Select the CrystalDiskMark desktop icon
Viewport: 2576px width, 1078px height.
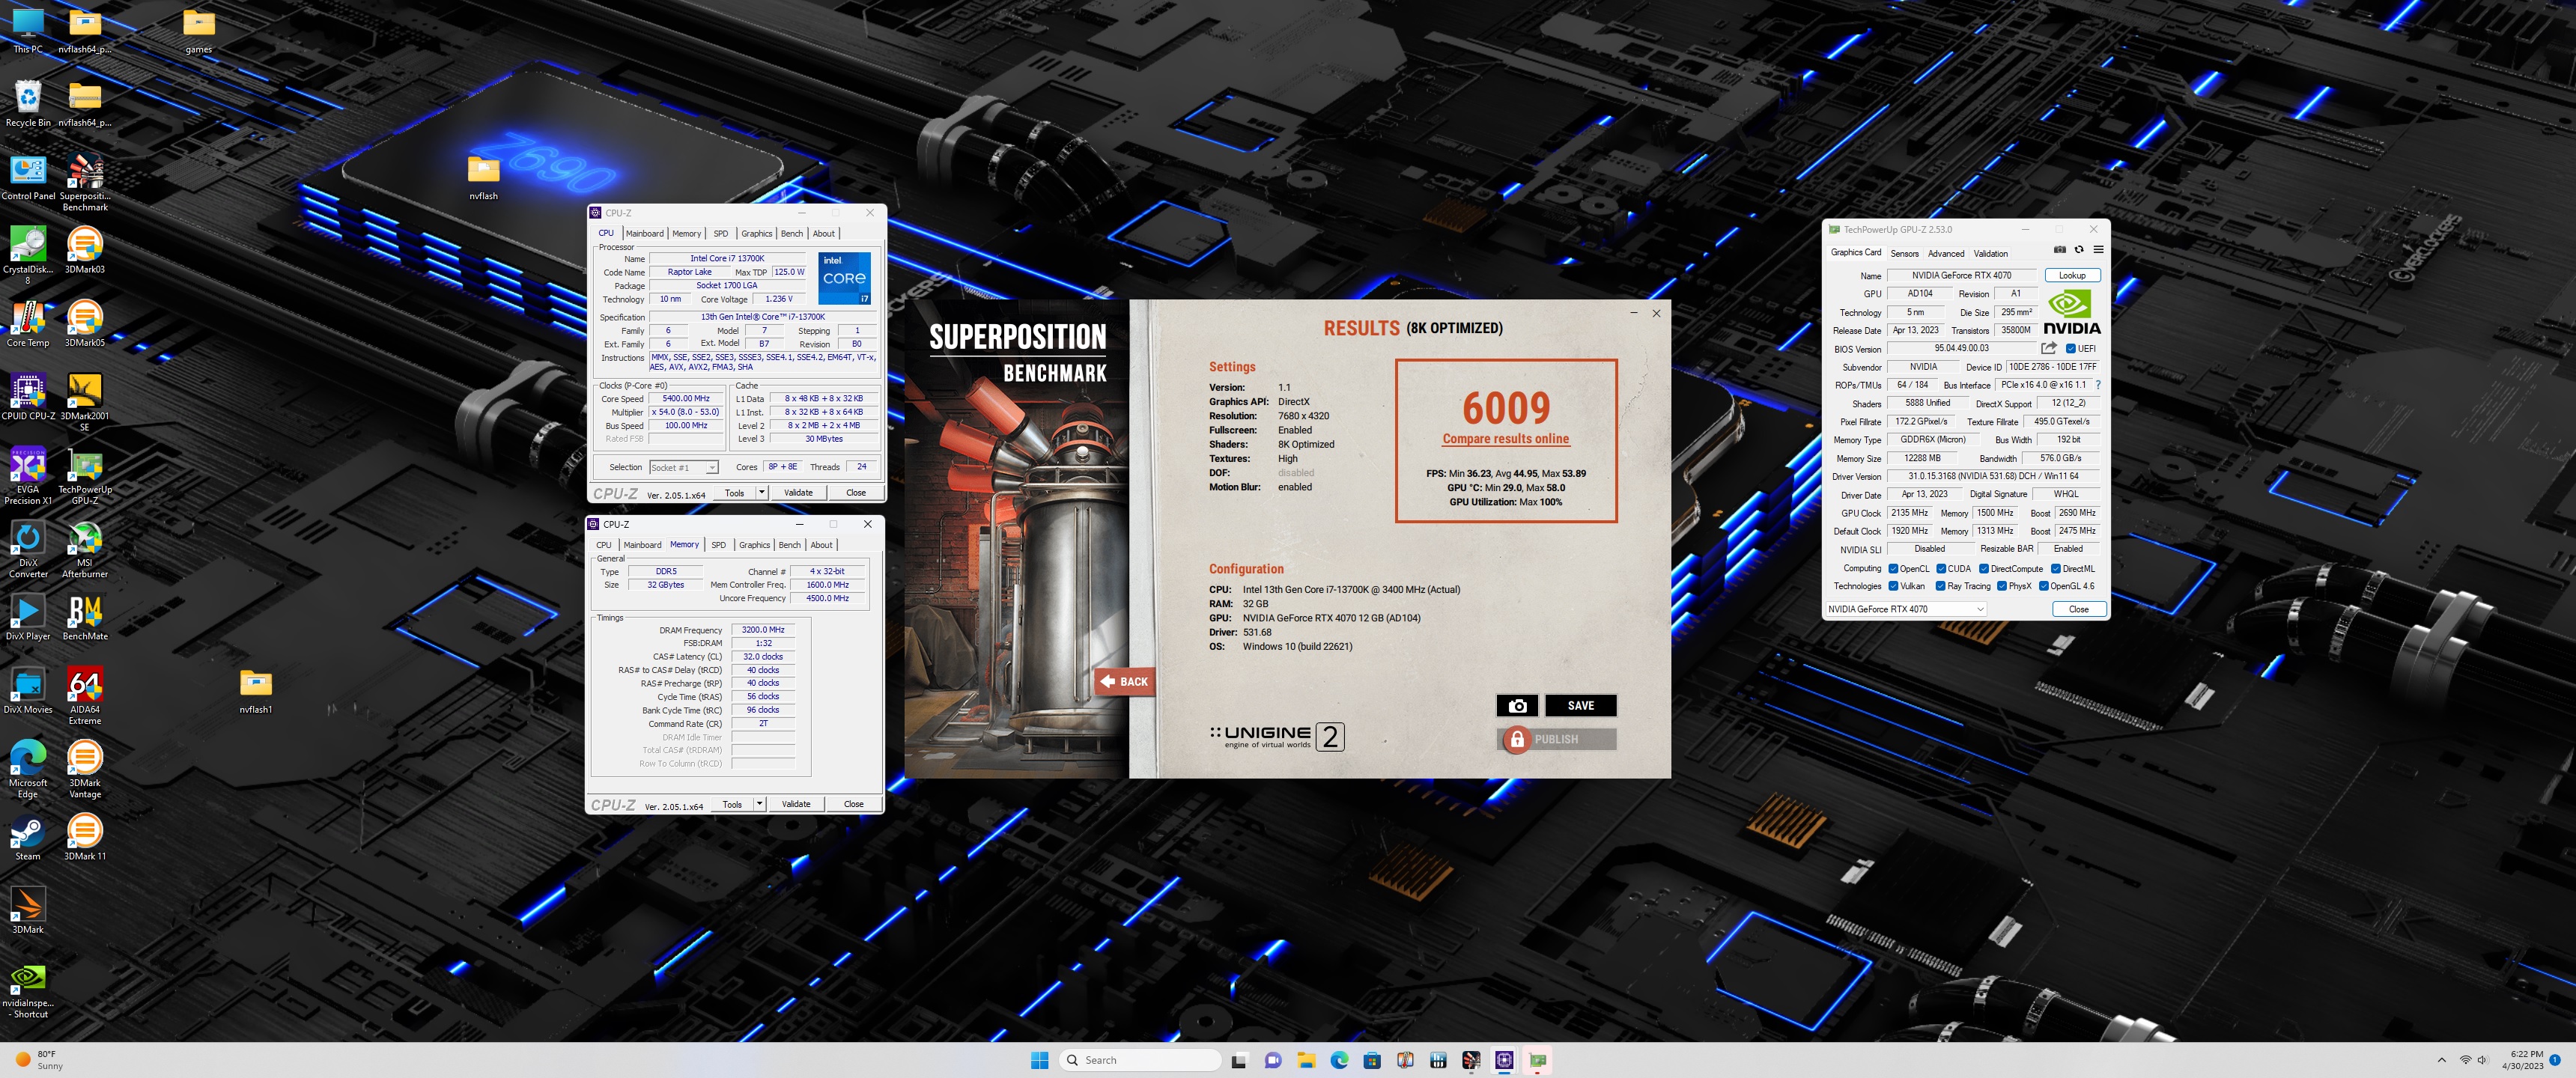click(28, 255)
